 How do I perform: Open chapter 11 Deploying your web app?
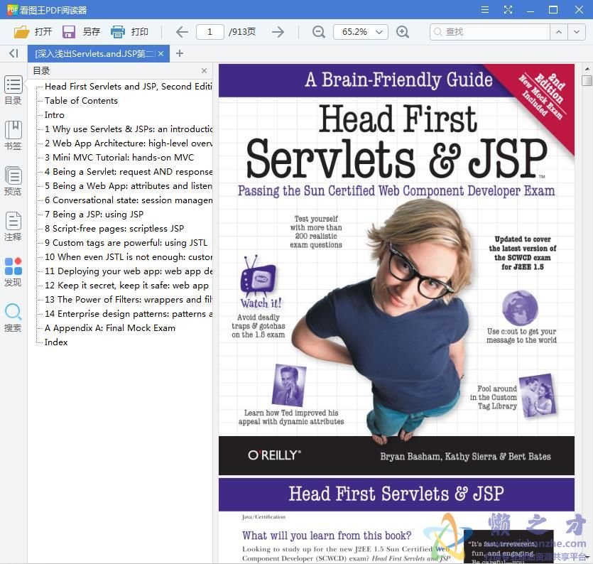pos(129,271)
